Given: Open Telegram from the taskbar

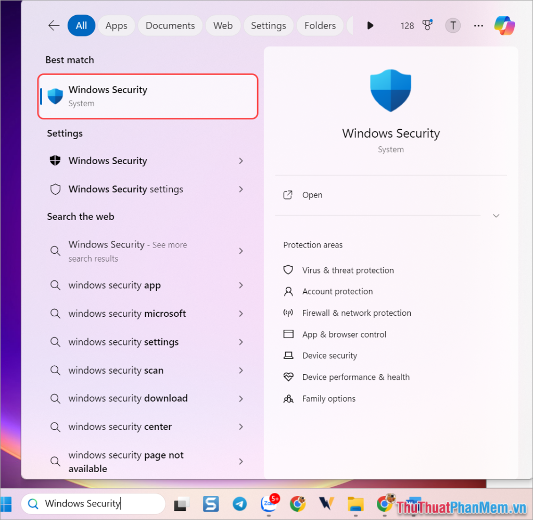Looking at the screenshot, I should tap(239, 504).
